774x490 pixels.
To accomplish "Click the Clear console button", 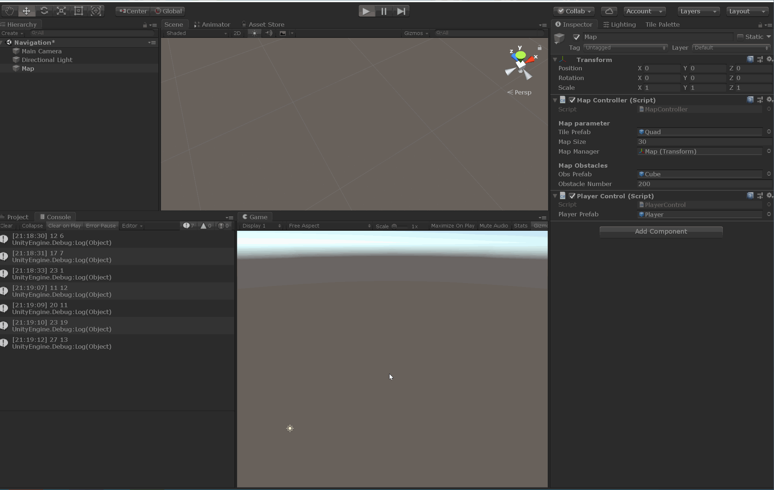I will [6, 226].
